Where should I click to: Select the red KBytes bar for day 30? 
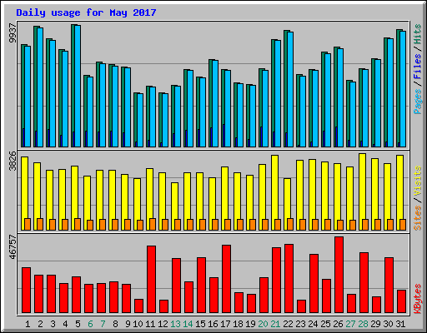point(389,286)
